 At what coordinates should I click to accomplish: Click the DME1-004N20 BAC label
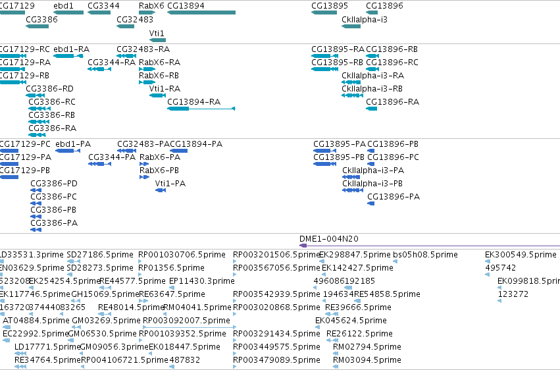[x=329, y=239]
